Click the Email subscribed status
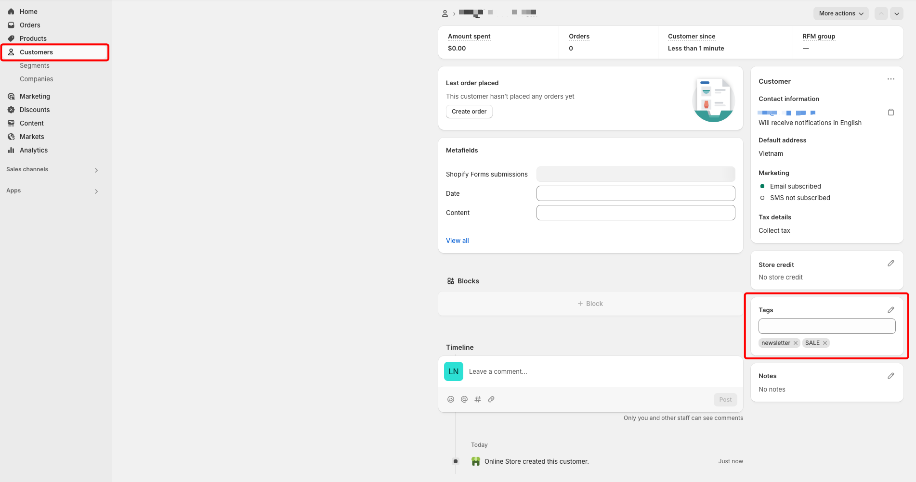Screen dimensions: 916x482 click(x=796, y=186)
